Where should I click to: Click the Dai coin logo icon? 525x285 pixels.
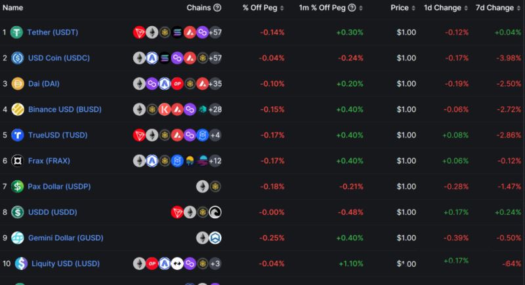pyautogui.click(x=18, y=83)
